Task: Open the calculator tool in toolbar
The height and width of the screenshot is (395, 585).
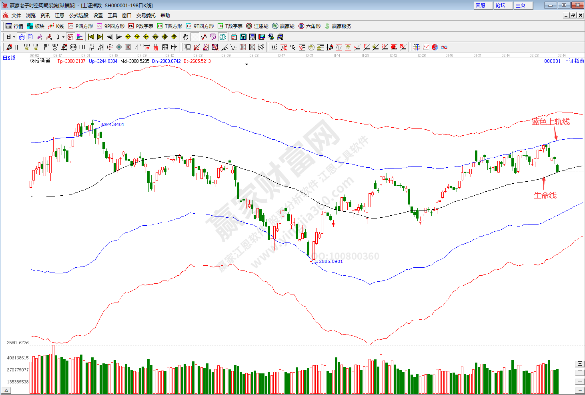Action: tap(243, 37)
